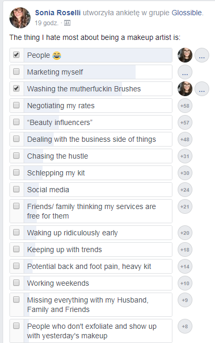Show +24 voters for Social media
Viewport: 215px width, 343px height.
185,190
